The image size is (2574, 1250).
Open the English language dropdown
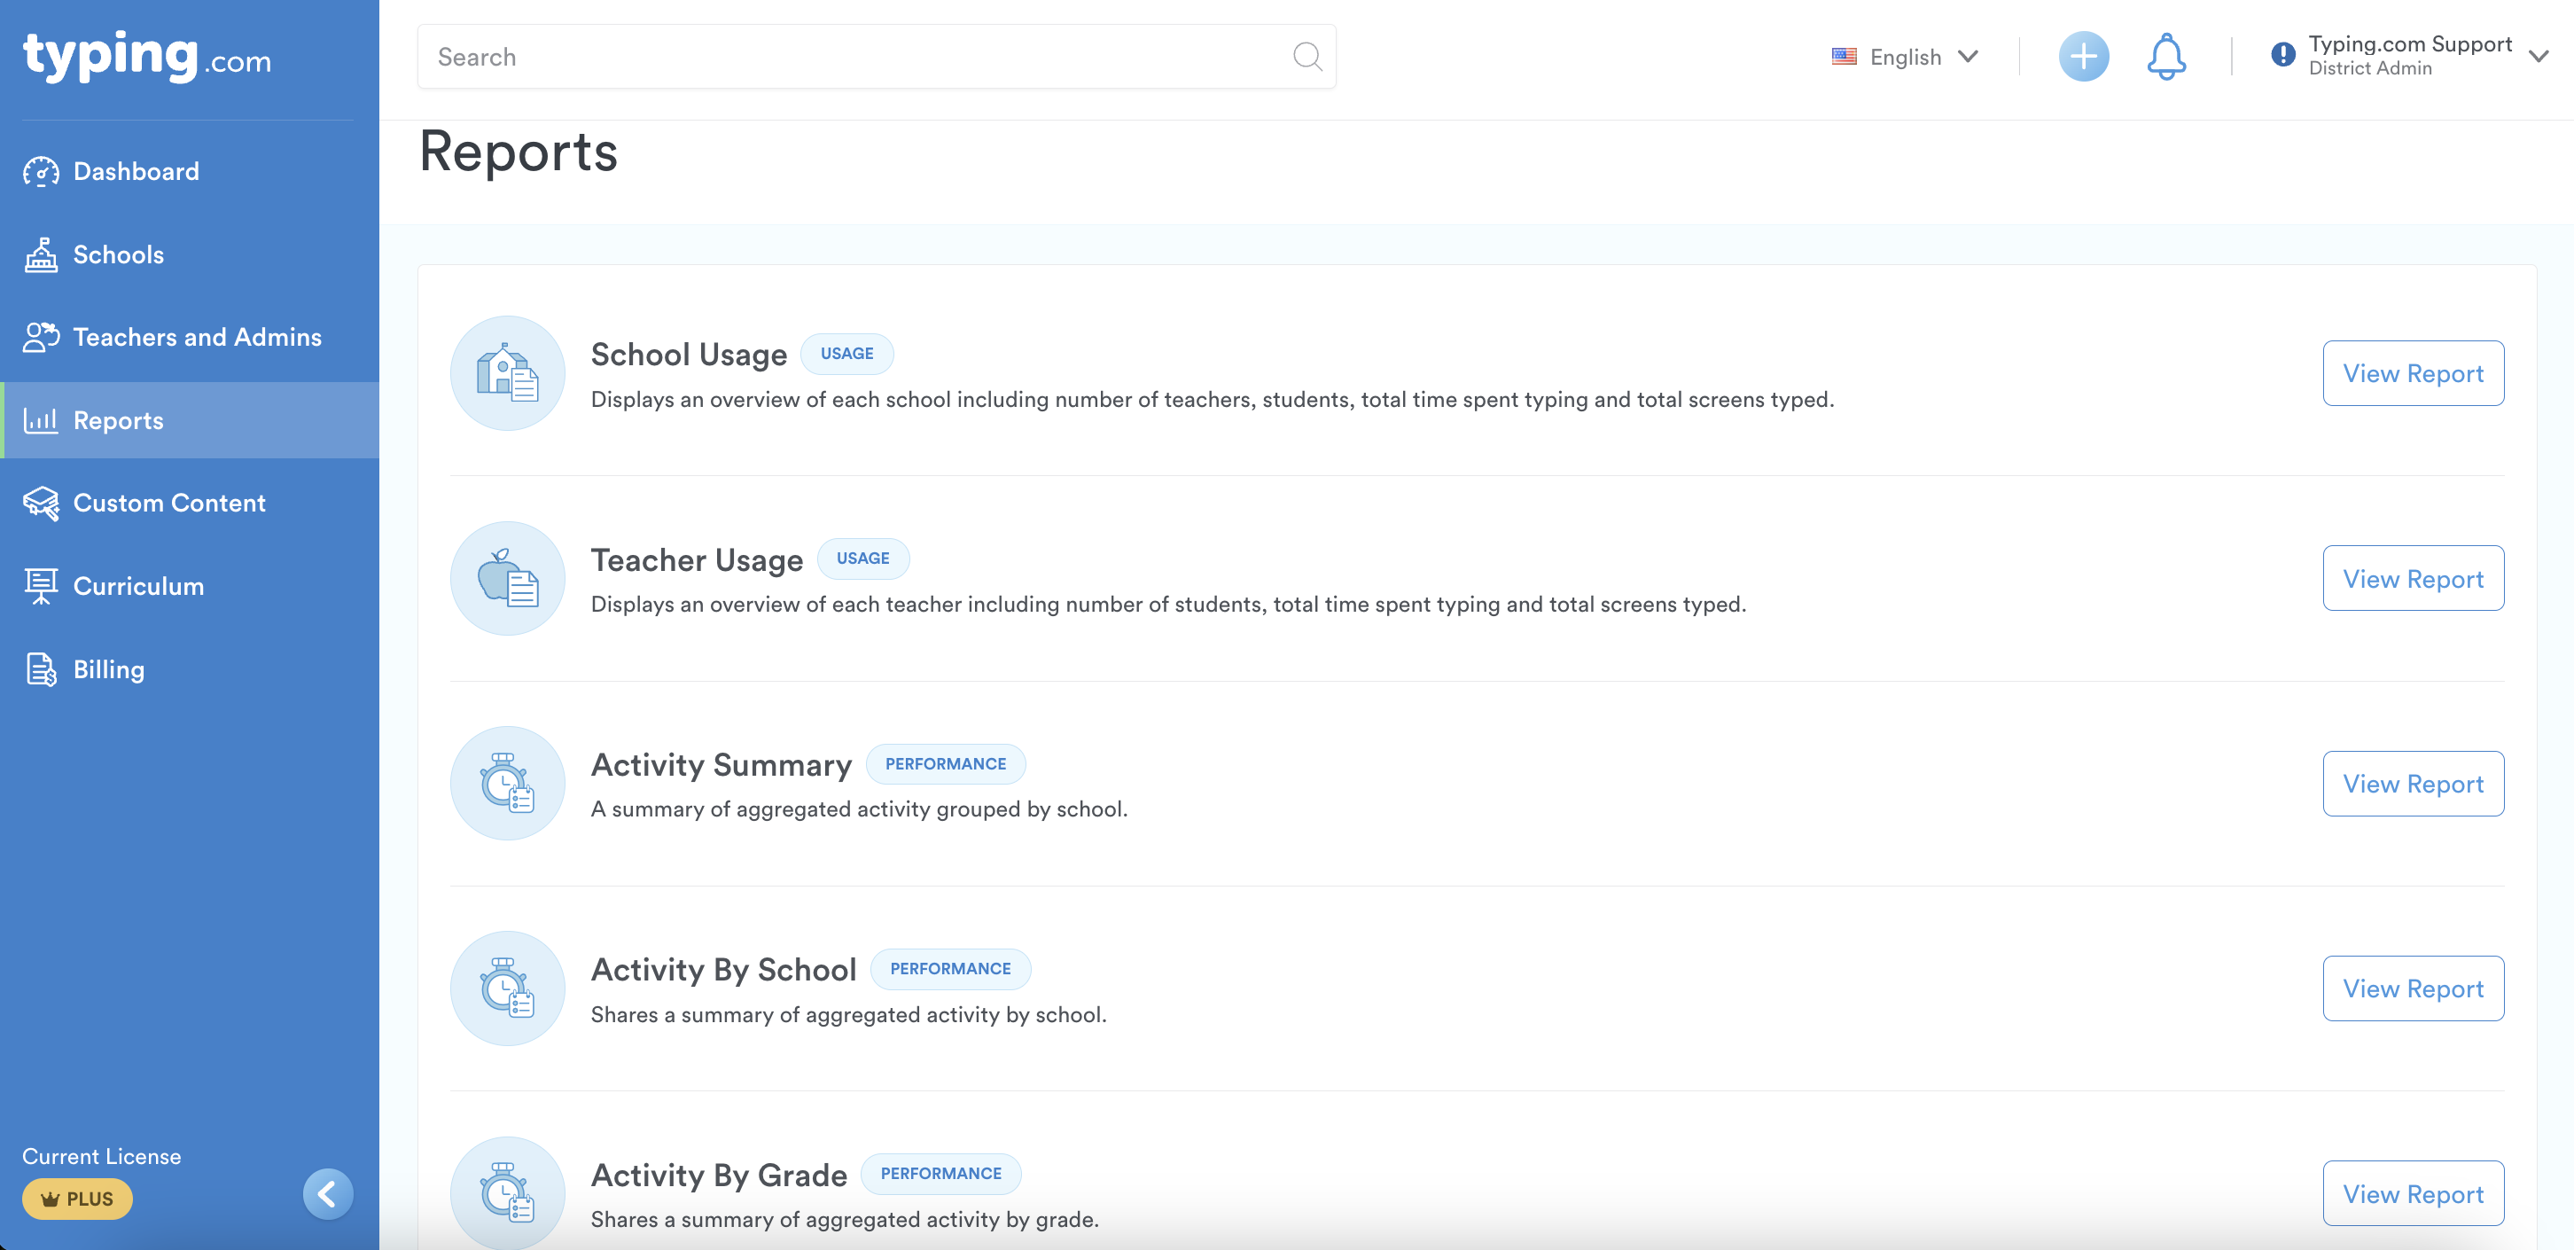point(1905,57)
